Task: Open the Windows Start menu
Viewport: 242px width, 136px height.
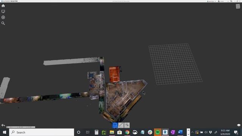Action: (4, 132)
